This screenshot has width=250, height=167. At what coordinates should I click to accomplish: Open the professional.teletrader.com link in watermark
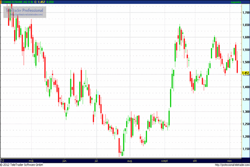(x=25, y=15)
